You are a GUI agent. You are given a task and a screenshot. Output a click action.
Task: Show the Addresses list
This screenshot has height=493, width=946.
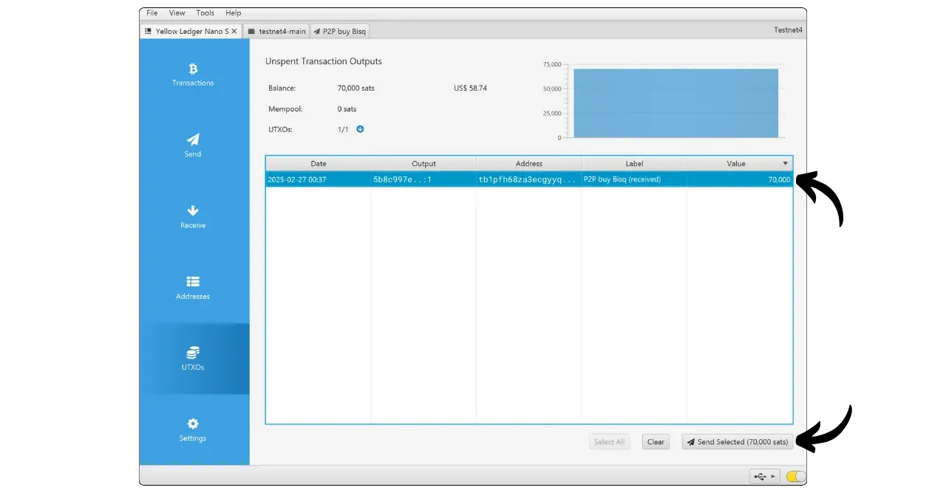pos(193,287)
